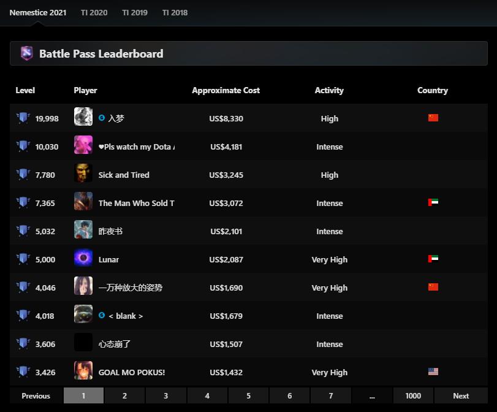The image size is (497, 412).
Task: Jump to page 1000
Action: [413, 395]
